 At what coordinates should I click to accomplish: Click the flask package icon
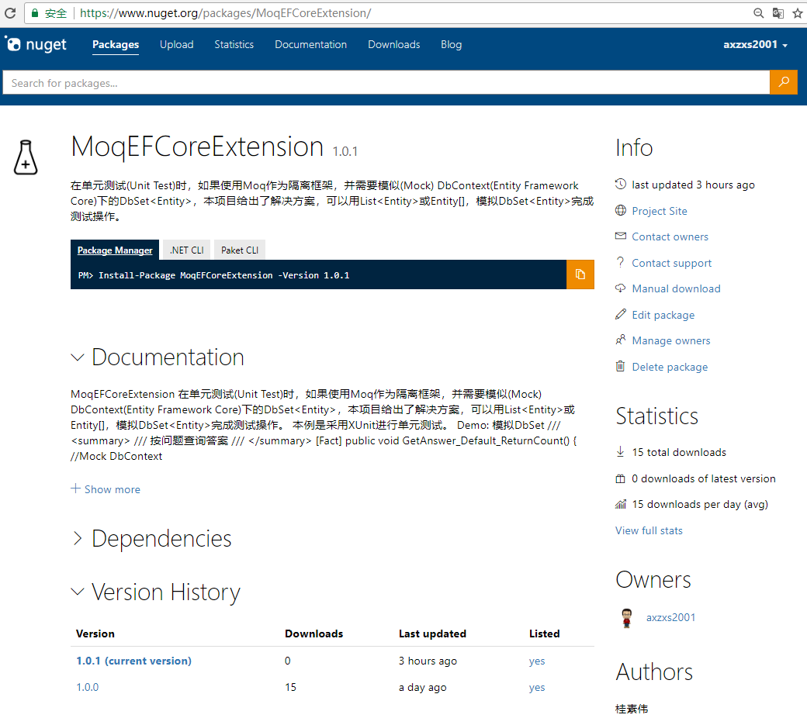click(26, 157)
